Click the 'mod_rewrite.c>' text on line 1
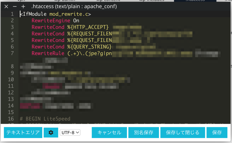The height and width of the screenshot is (143, 232). (70, 14)
